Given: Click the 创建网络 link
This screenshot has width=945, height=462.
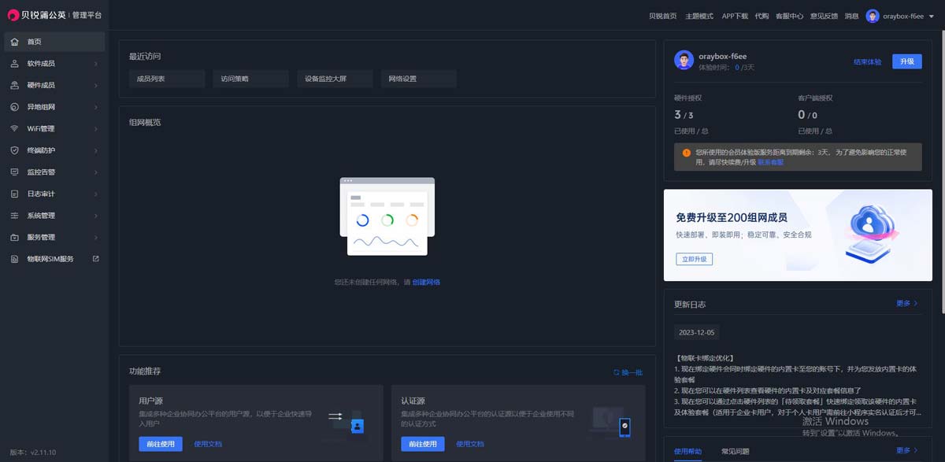Looking at the screenshot, I should [428, 282].
